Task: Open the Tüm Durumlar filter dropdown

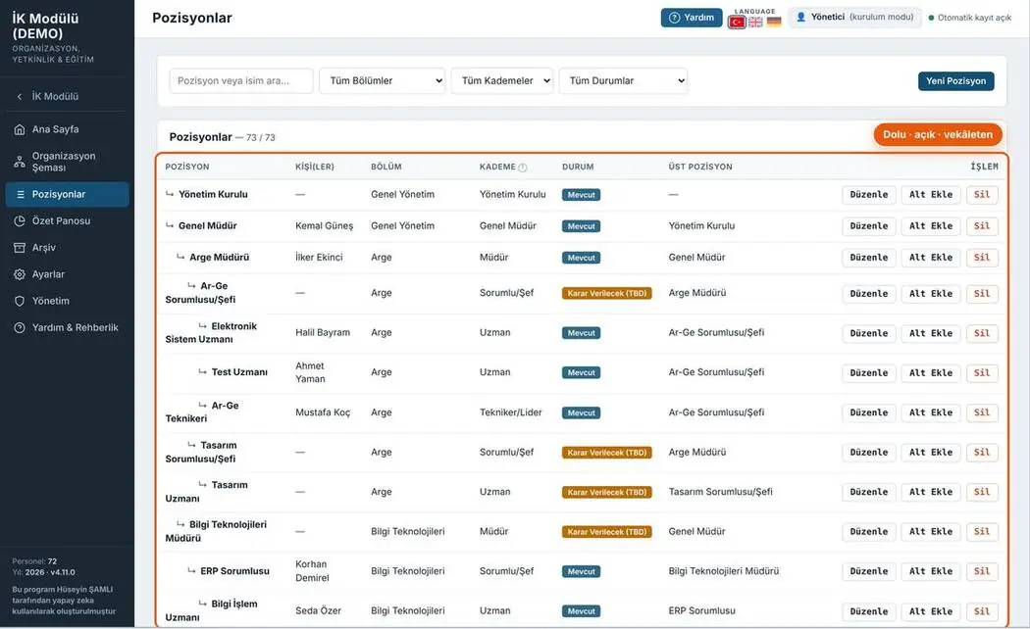Action: point(623,80)
